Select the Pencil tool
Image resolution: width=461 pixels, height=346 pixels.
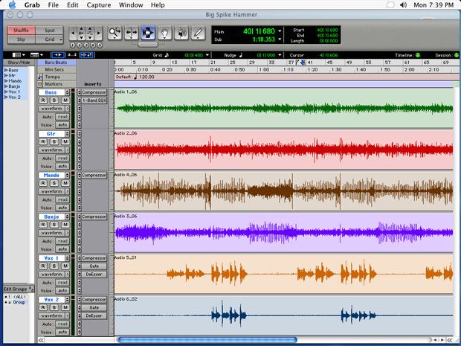[199, 32]
